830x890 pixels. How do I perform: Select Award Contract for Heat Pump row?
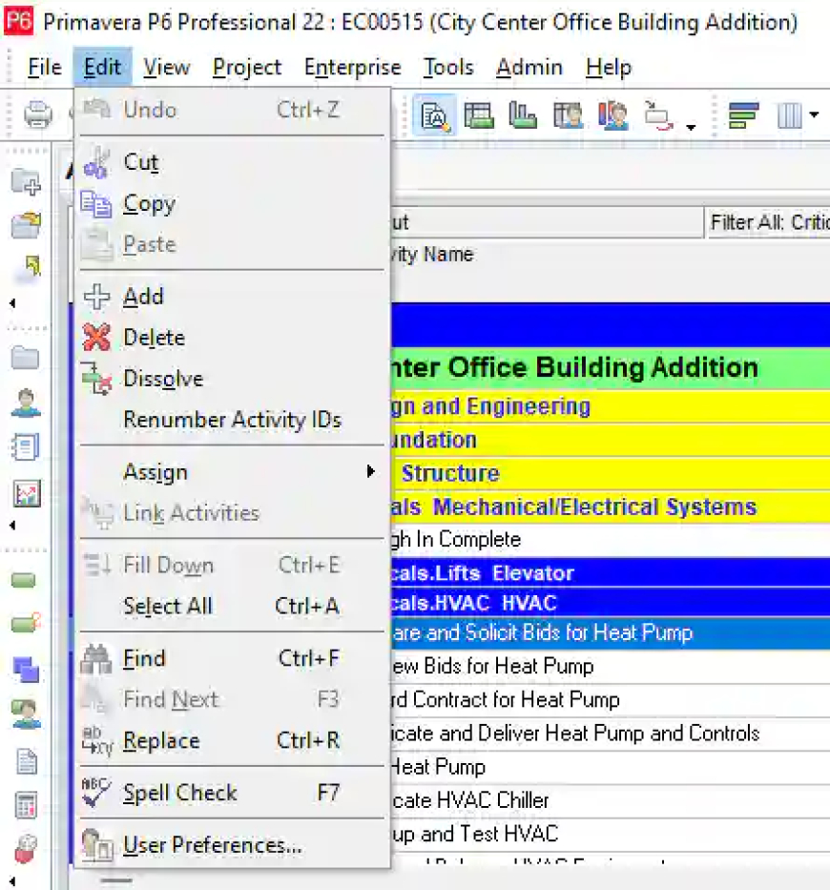[611, 700]
